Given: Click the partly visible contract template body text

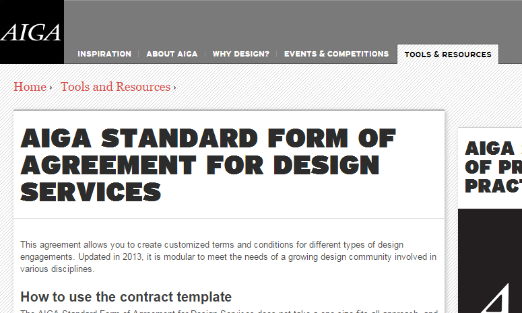Looking at the screenshot, I should coord(228,312).
